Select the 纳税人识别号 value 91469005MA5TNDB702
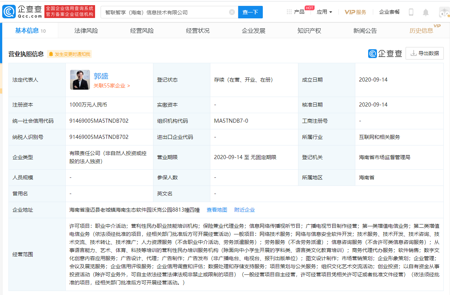Image resolution: width=450 pixels, height=295 pixels. (99, 137)
